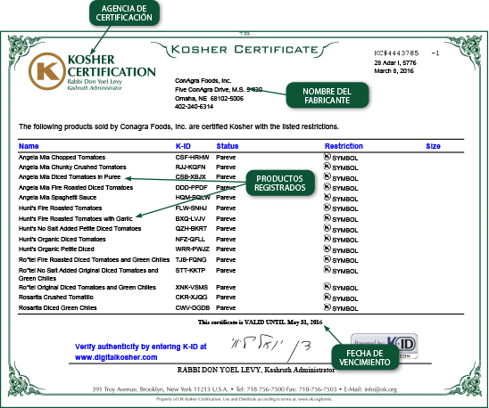Viewport: 489px width, 408px height.
Task: Select product Hunt's Fire Roasted Tomatoes with Garlic
Action: (76, 218)
